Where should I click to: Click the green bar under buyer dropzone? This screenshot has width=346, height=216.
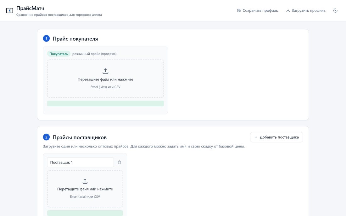tap(105, 103)
